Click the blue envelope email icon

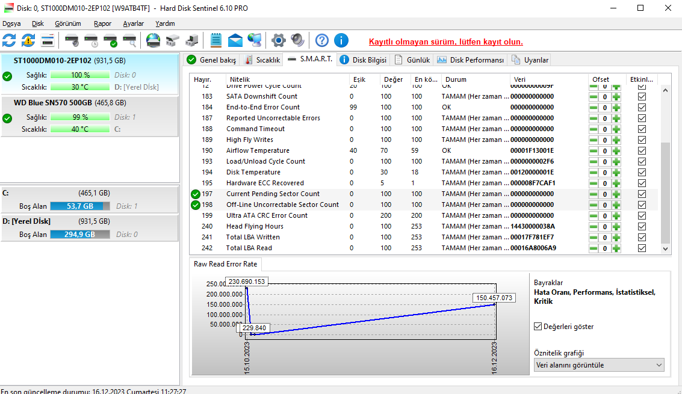(235, 40)
